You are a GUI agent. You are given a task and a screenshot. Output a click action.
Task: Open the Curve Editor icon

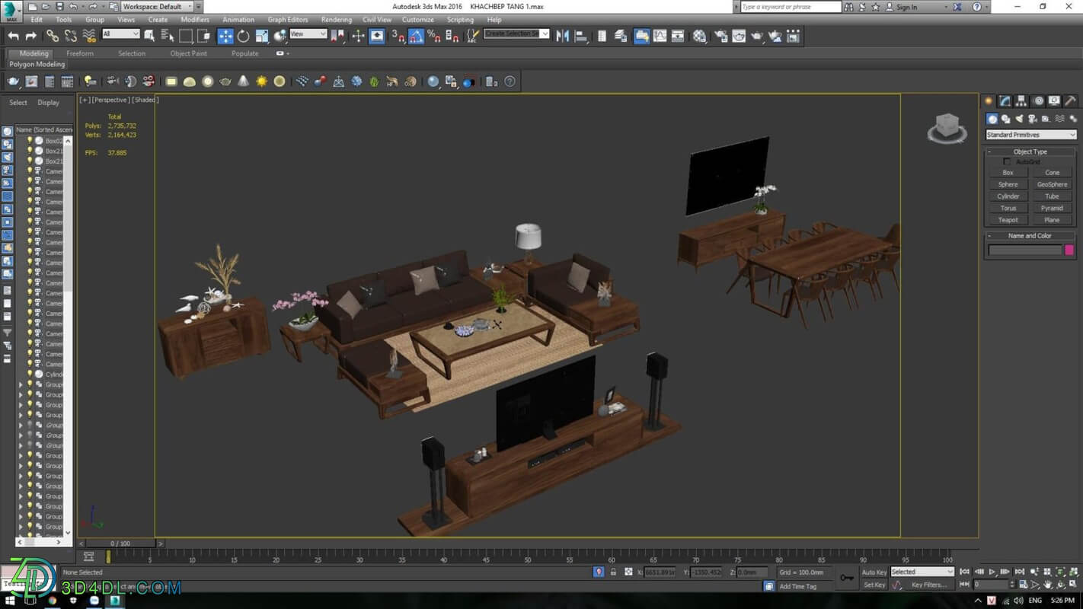660,36
